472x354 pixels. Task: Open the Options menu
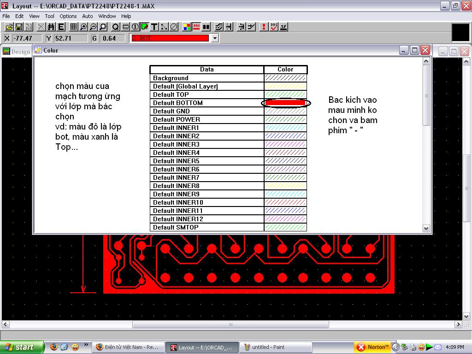[x=68, y=16]
